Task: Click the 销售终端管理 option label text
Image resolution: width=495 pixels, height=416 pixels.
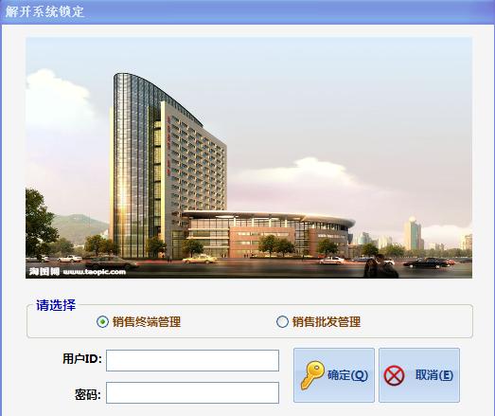Action: tap(147, 322)
